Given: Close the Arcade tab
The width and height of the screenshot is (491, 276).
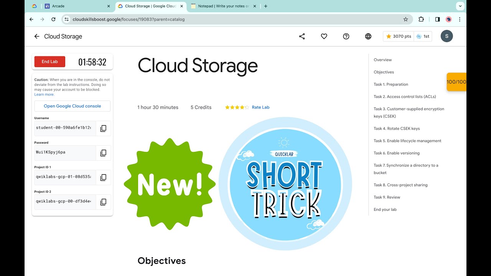Looking at the screenshot, I should click(109, 6).
